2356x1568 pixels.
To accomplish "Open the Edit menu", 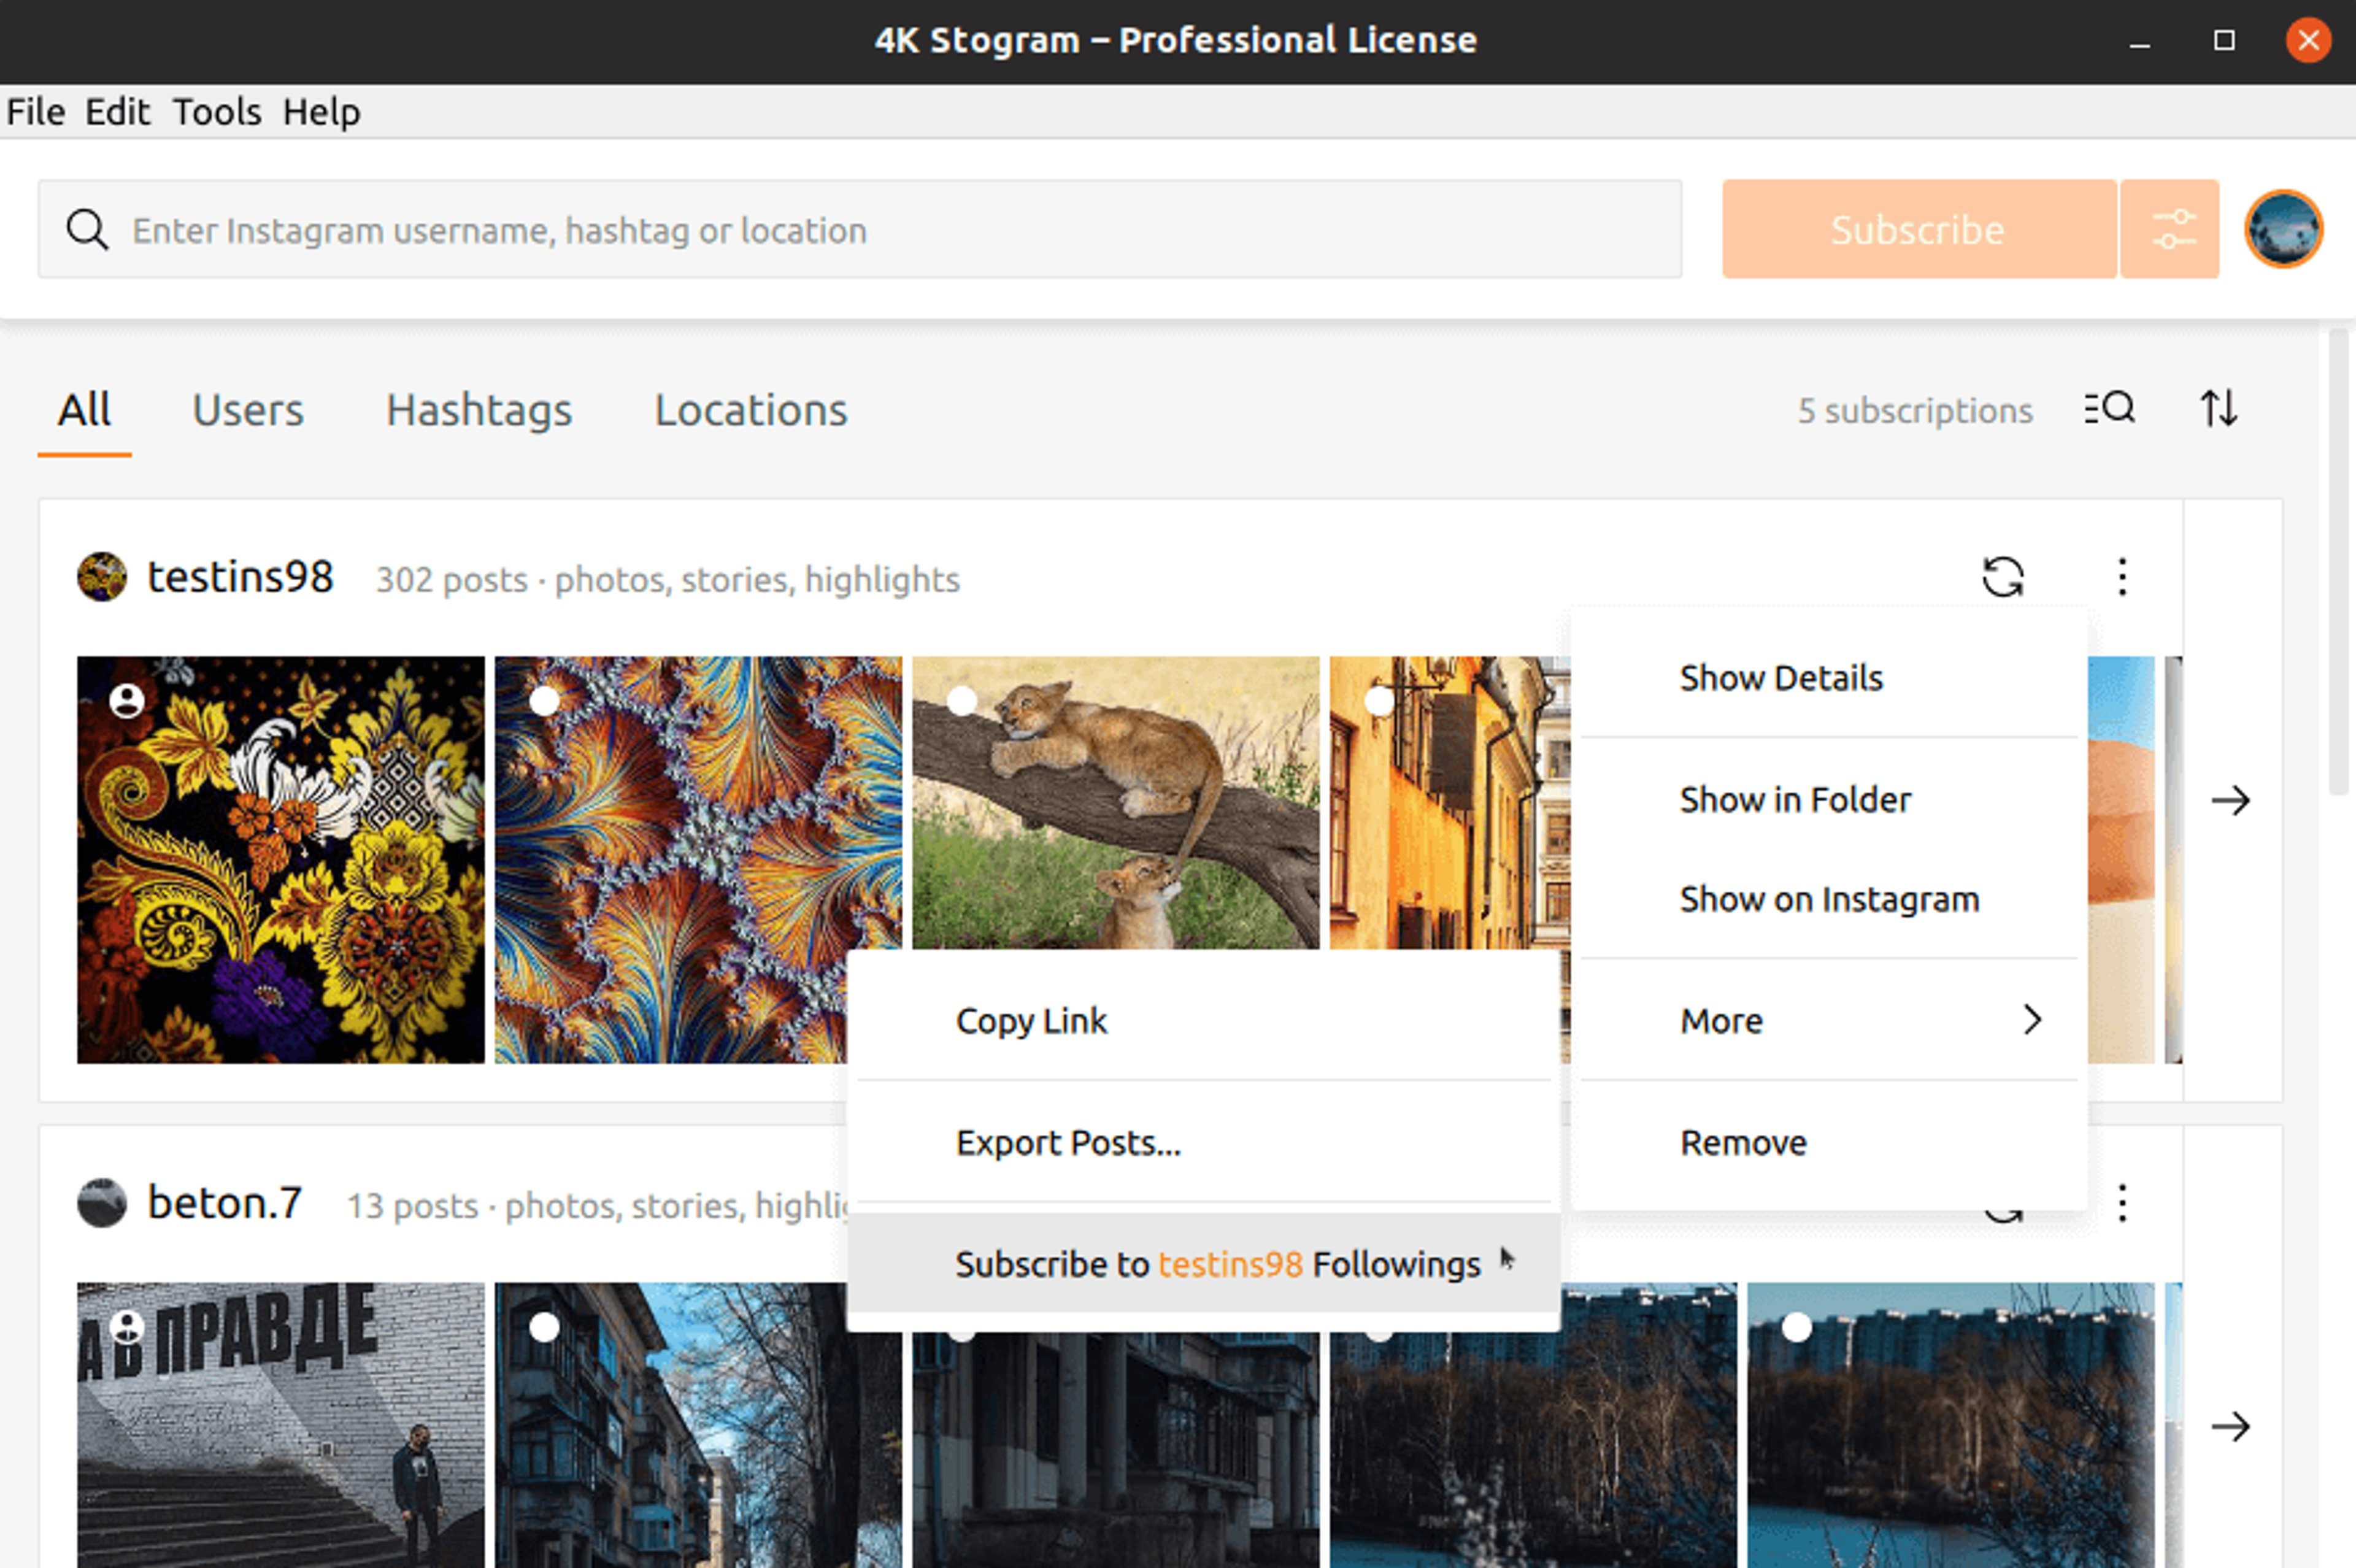I will [117, 112].
